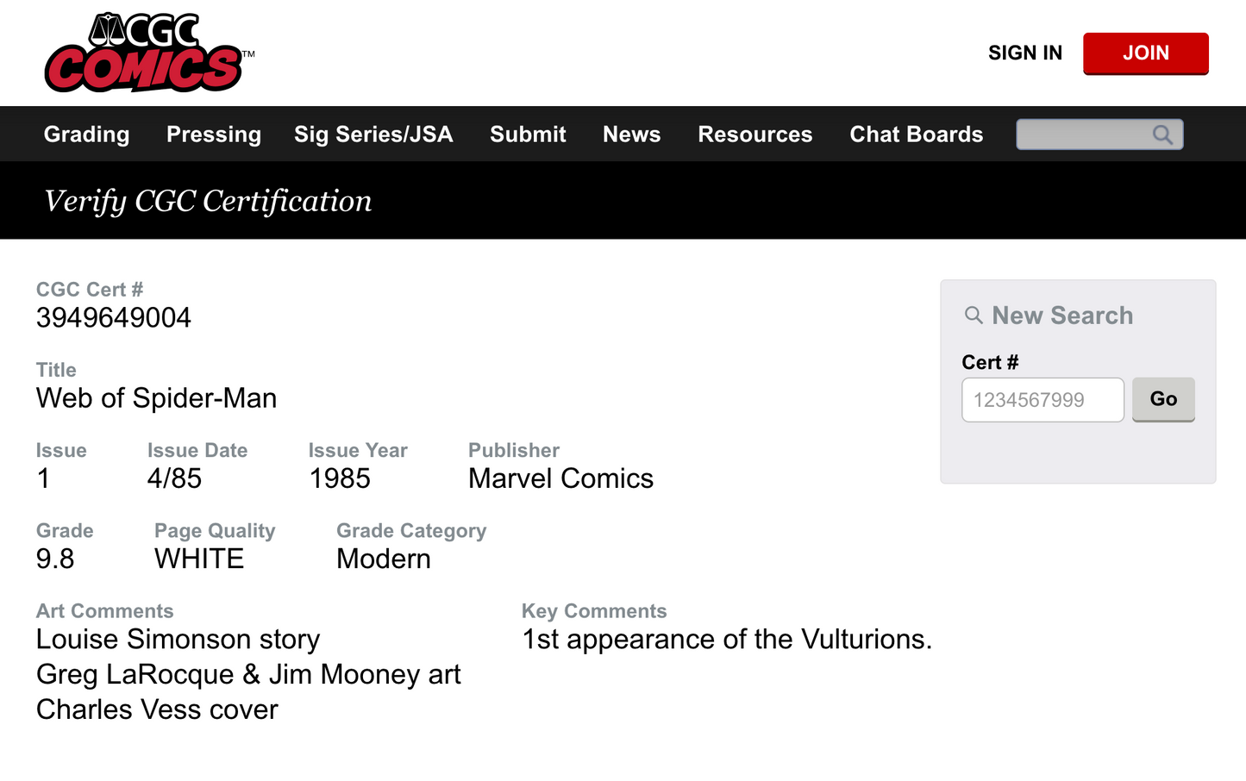Click the Verify CGC Certification heading
The height and width of the screenshot is (781, 1246).
coord(208,201)
